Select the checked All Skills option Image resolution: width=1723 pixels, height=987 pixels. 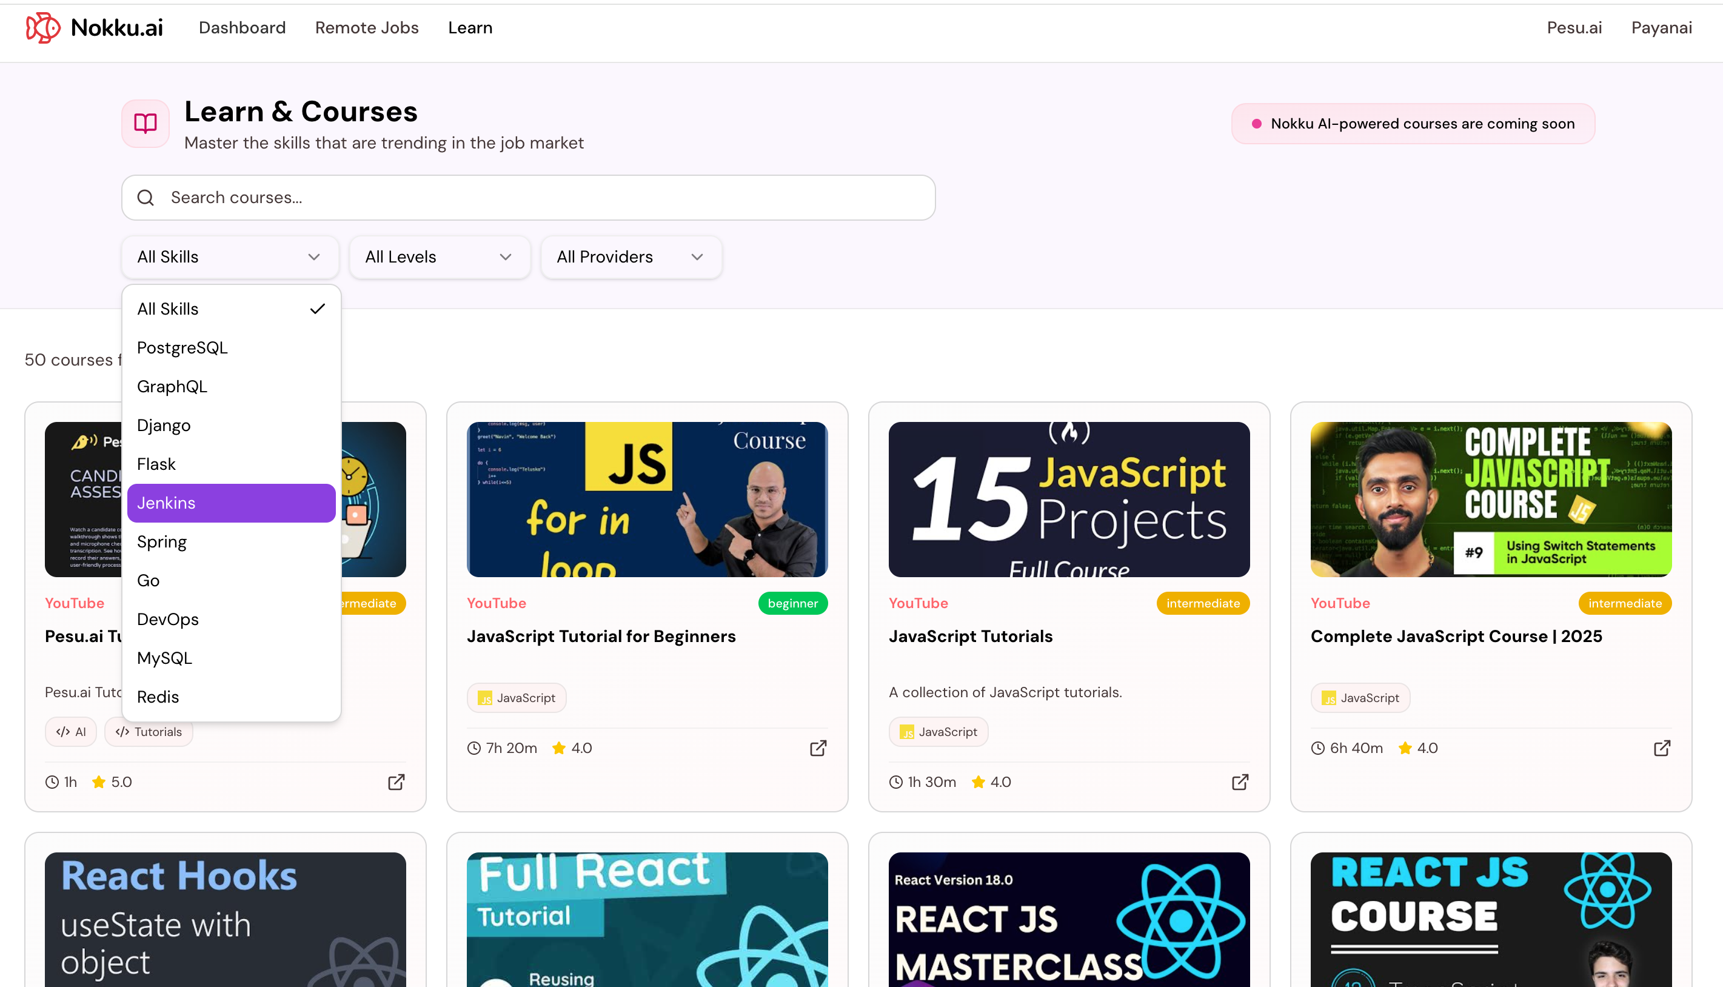coord(231,309)
